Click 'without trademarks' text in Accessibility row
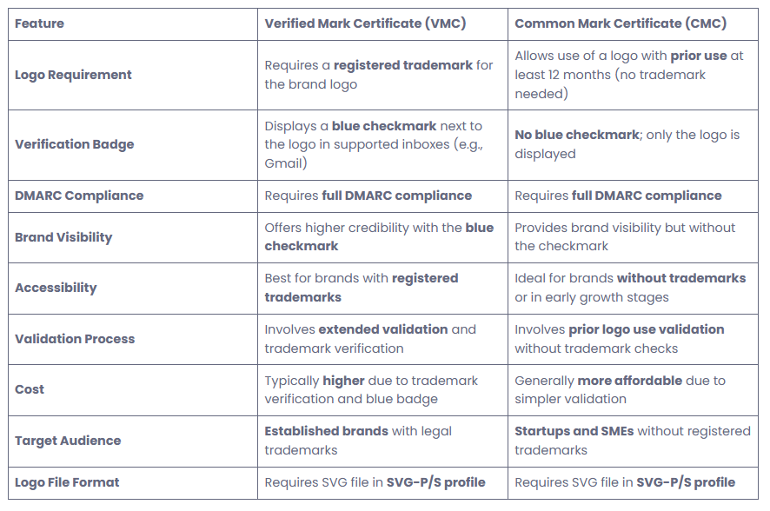Viewport: 770px width, 511px height. (x=681, y=278)
